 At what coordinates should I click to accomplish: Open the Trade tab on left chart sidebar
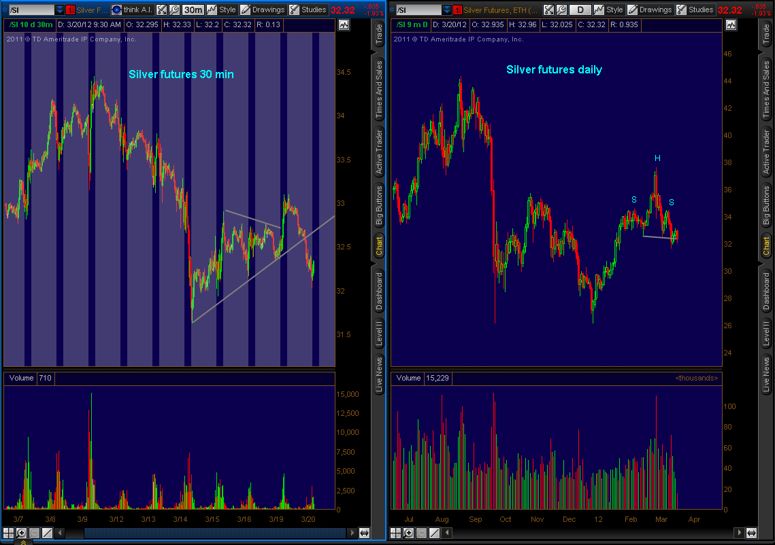[378, 35]
